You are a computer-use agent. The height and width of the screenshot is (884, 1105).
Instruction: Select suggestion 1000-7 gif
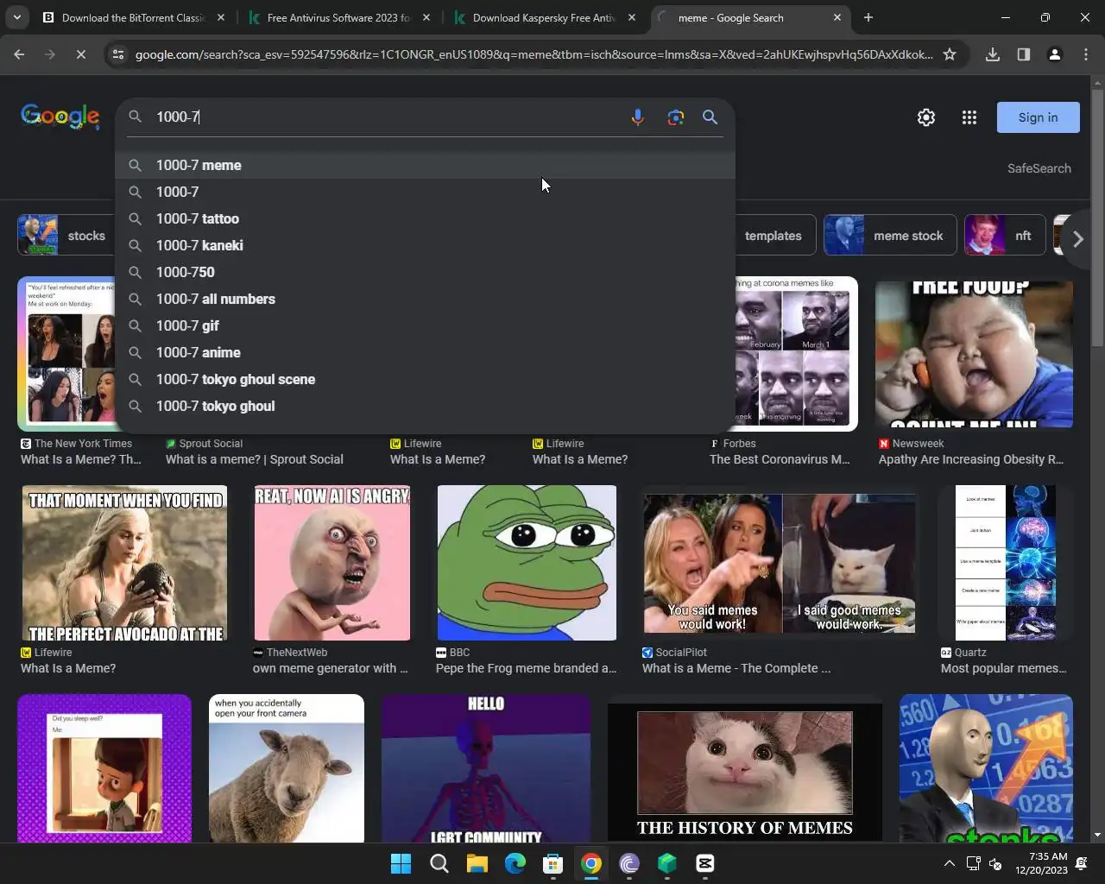pos(425,325)
